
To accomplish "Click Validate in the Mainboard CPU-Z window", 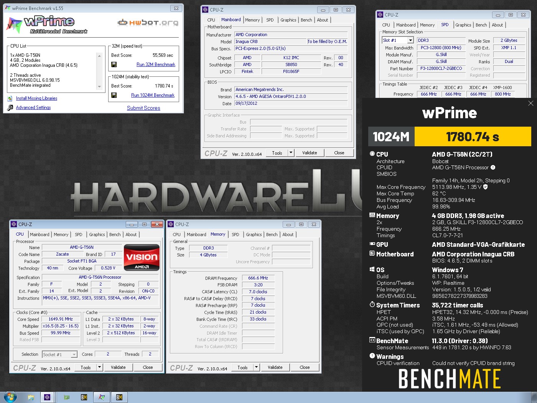I will 310,153.
